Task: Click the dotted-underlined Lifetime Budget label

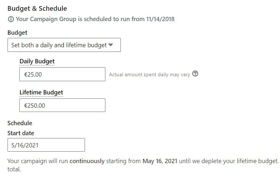Action: (x=41, y=92)
